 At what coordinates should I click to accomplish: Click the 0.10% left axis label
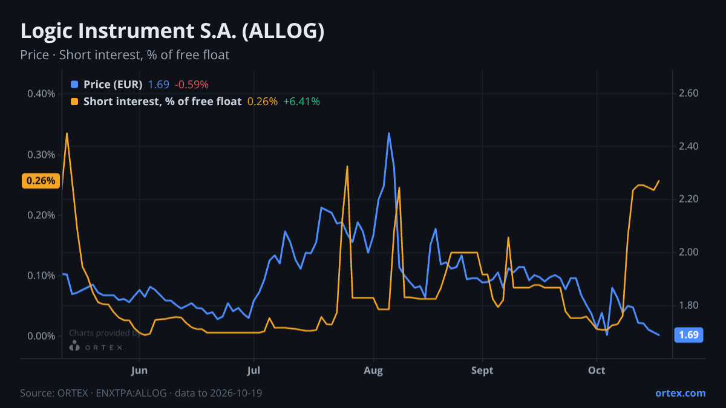pyautogui.click(x=41, y=276)
